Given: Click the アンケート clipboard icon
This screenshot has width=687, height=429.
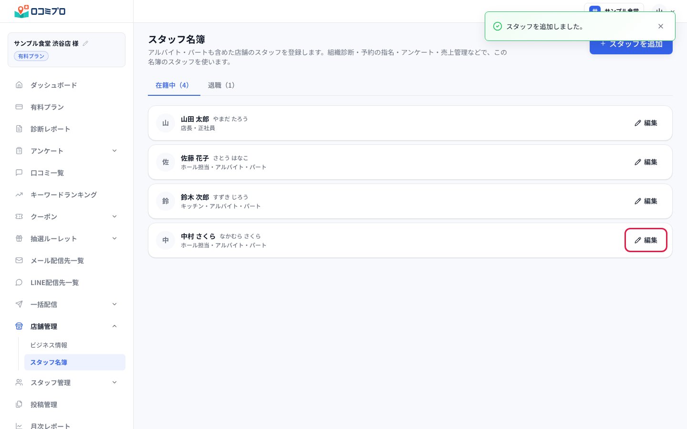Looking at the screenshot, I should [x=19, y=151].
